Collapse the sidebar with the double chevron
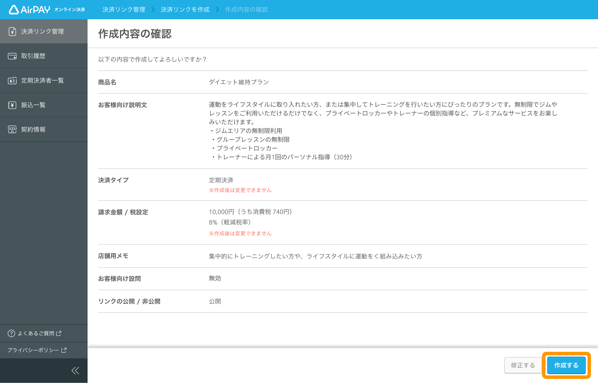This screenshot has height=383, width=598. coord(75,370)
